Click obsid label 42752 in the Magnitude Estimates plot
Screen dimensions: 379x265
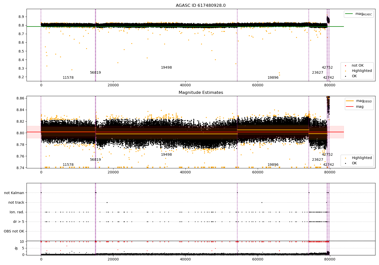327,155
